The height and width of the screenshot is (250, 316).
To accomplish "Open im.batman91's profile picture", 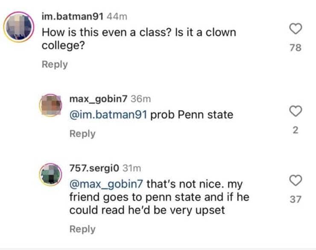I will click(x=18, y=26).
